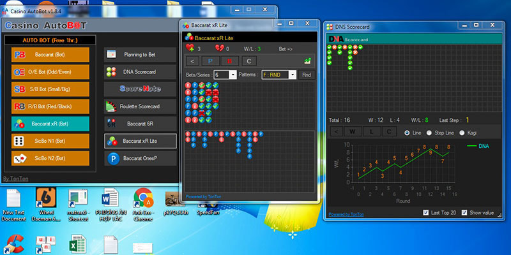Launch O/E Bot (Odd/Even)
The height and width of the screenshot is (255, 511).
click(x=50, y=72)
